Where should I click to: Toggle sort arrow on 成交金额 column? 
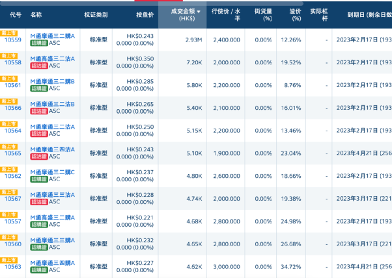[199, 12]
